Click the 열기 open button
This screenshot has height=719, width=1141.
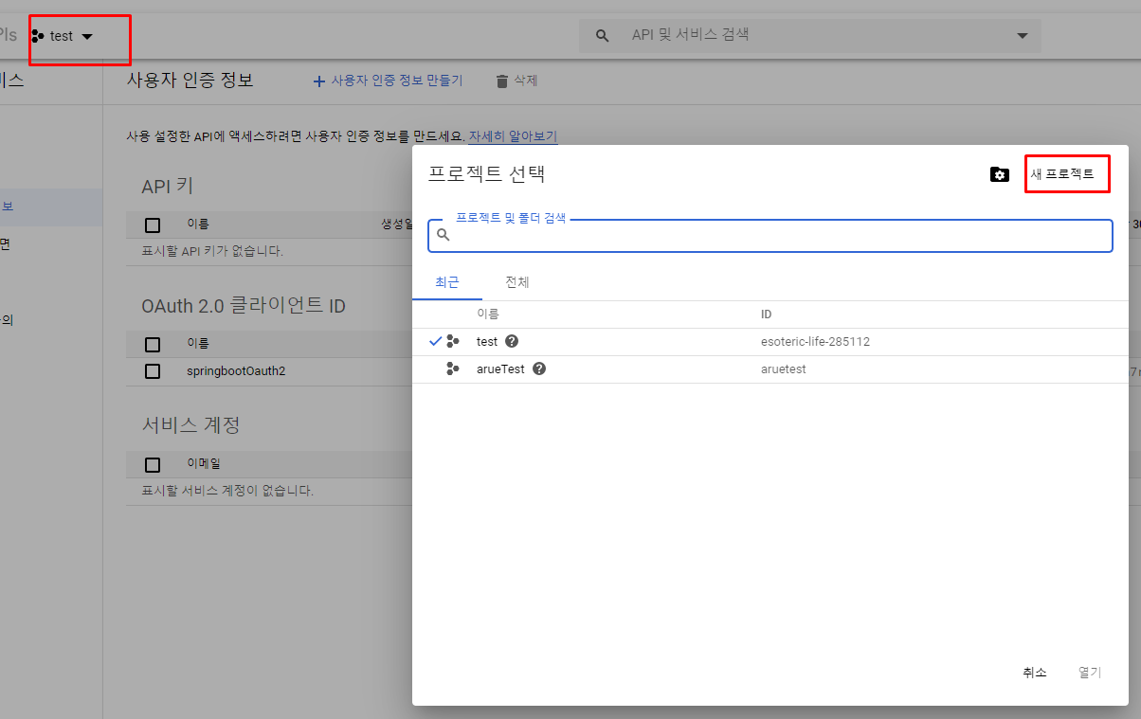pos(1090,673)
